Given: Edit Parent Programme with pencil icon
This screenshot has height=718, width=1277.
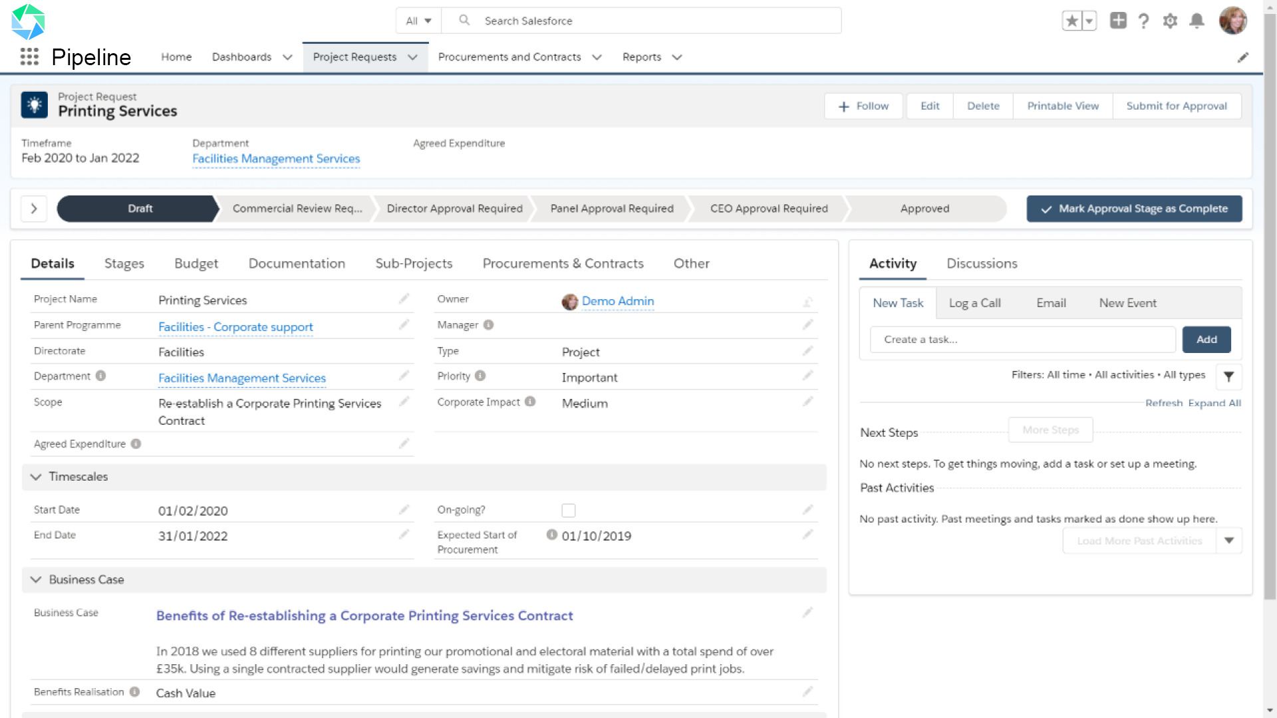Looking at the screenshot, I should 404,325.
